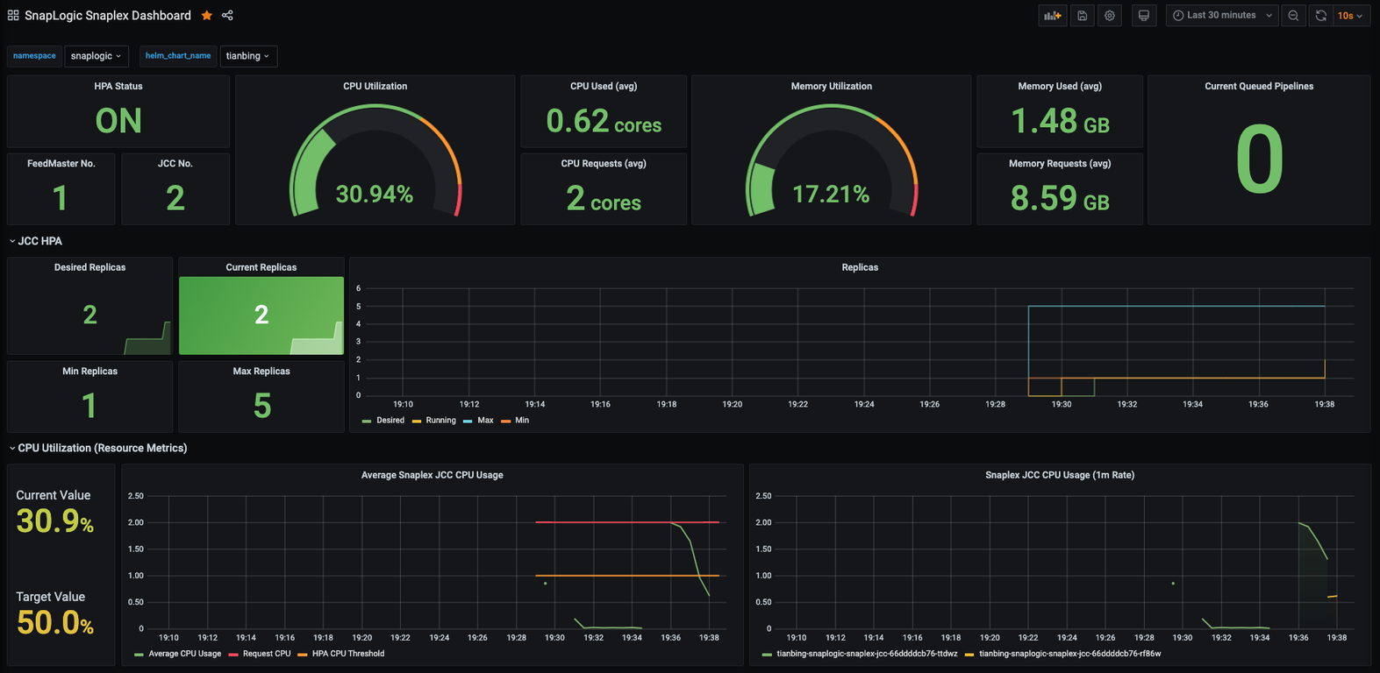Open the helm_chart_name tianbing dropdown
Image resolution: width=1380 pixels, height=673 pixels.
pyautogui.click(x=248, y=56)
